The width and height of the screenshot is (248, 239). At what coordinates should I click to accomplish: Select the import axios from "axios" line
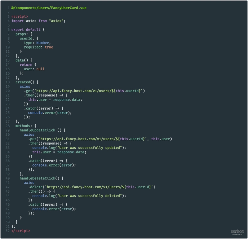[x=38, y=21]
